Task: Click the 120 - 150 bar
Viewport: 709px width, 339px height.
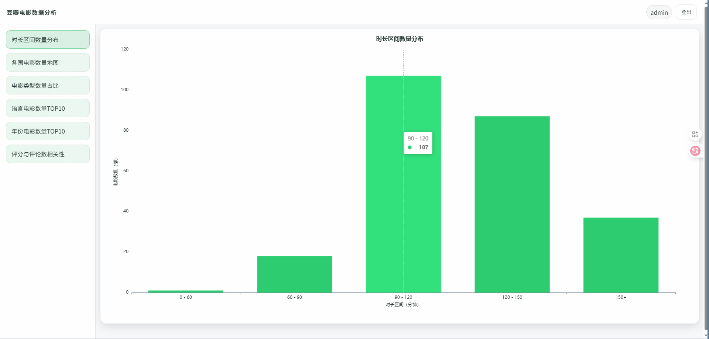Action: [512, 204]
